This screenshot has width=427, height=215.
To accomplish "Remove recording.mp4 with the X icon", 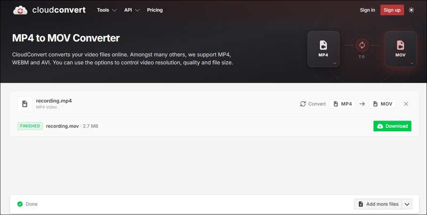I will (x=406, y=104).
